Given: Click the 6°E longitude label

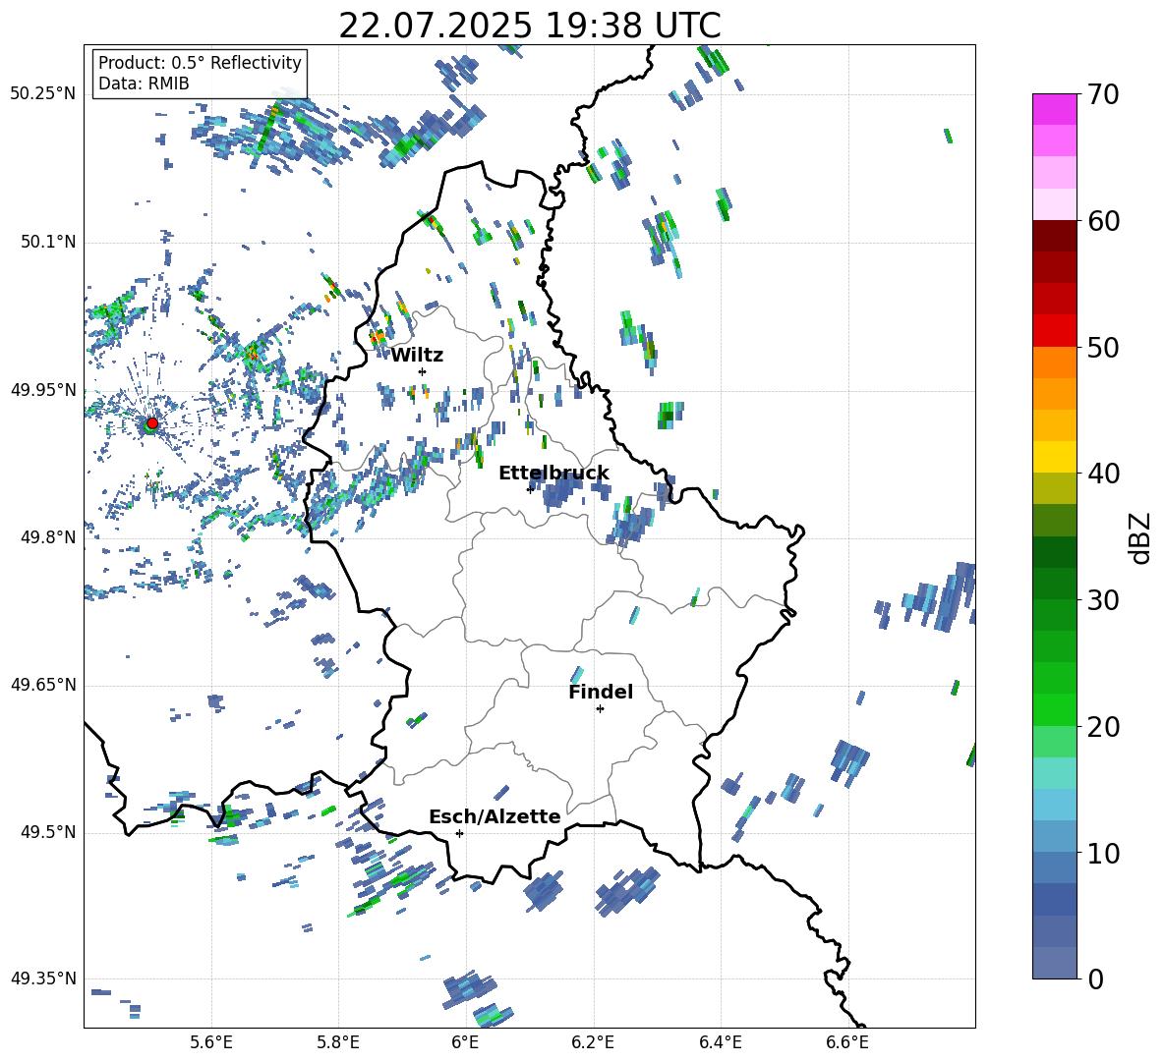Looking at the screenshot, I should click(465, 1043).
